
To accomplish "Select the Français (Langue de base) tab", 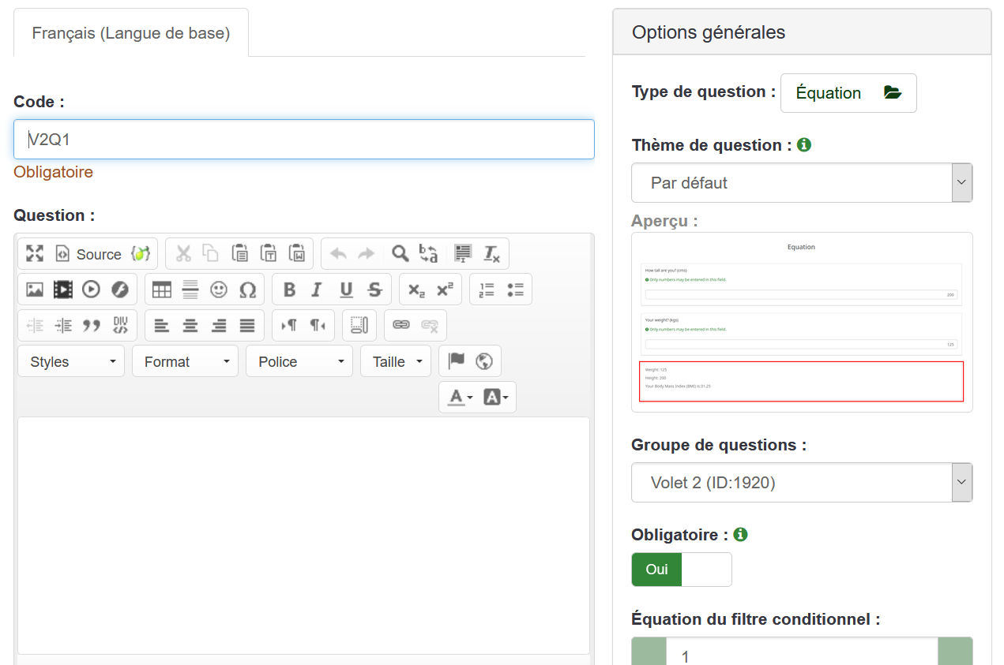I will pyautogui.click(x=131, y=33).
